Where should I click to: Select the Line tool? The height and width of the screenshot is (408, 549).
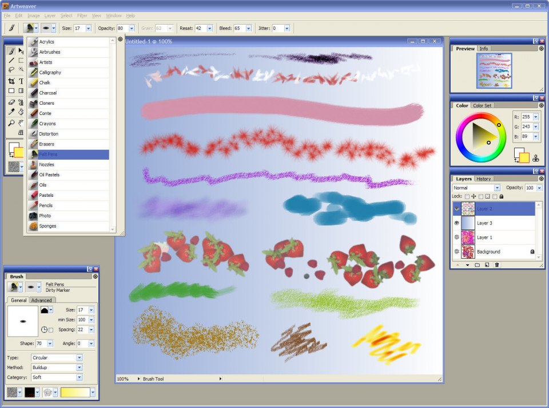pyautogui.click(x=11, y=61)
